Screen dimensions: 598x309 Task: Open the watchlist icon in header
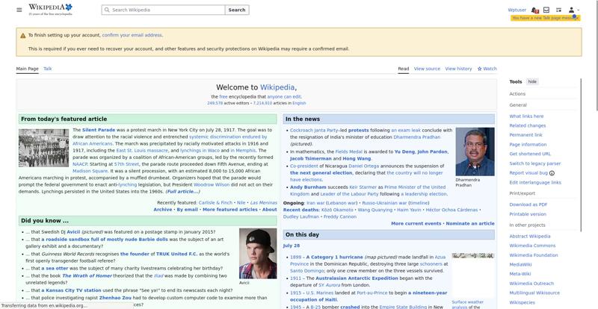coord(558,10)
